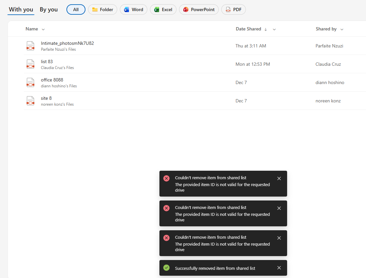
Task: Sort by the Name column header
Action: pos(32,29)
